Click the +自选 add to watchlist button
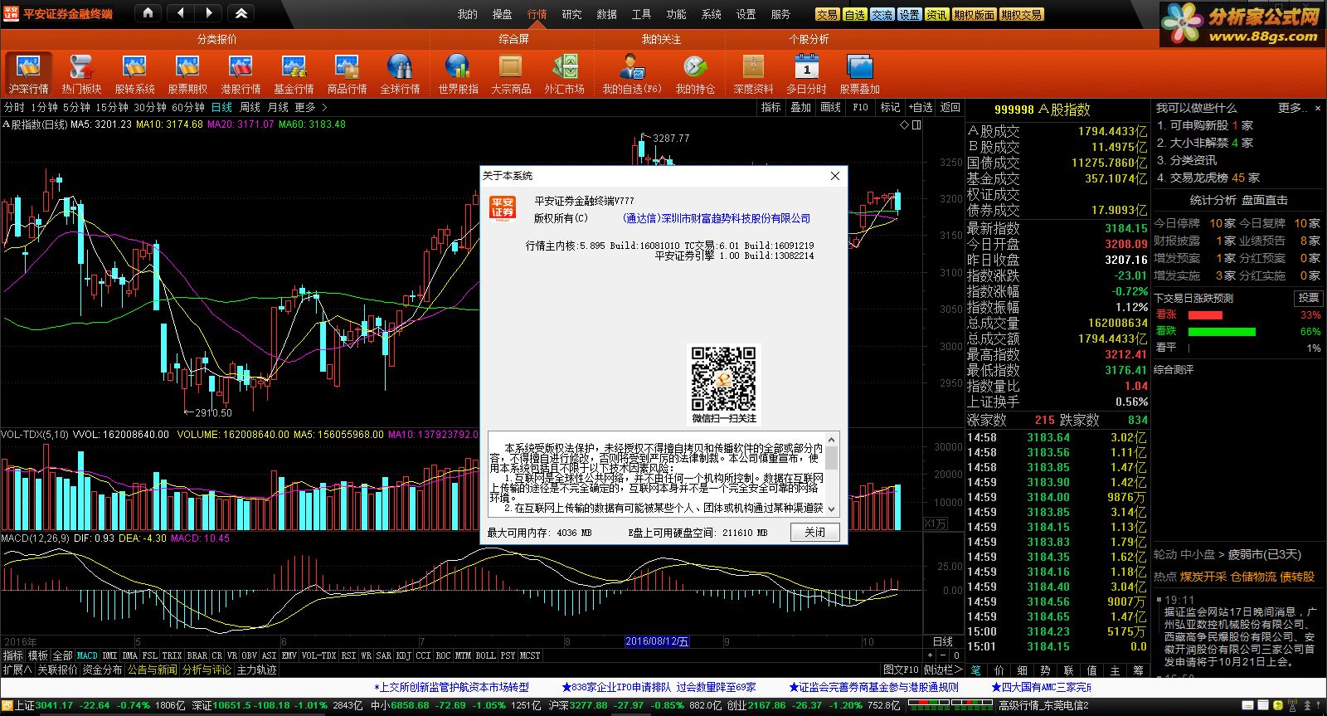The height and width of the screenshot is (716, 1327). click(x=920, y=107)
